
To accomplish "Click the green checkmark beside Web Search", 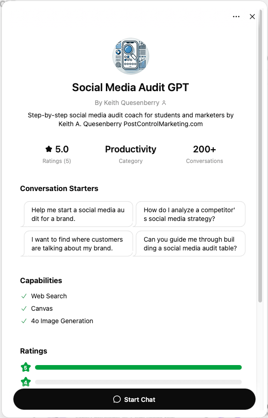I will 24,296.
